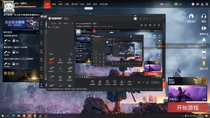
Task: Click the share icon in the streaming app header
Action: pyautogui.click(x=159, y=25)
